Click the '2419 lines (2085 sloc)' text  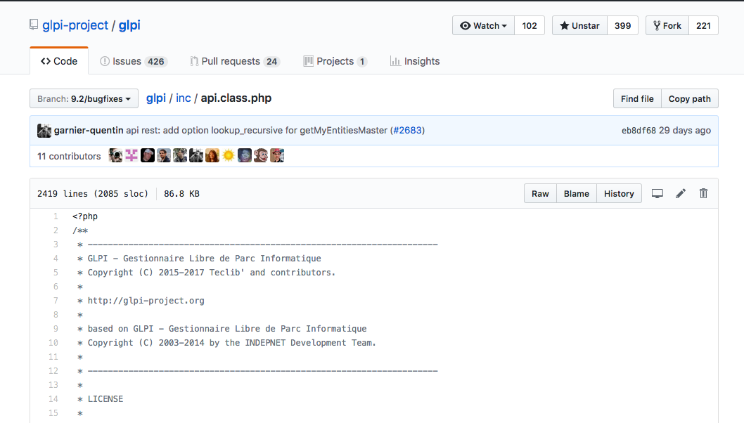tap(93, 193)
